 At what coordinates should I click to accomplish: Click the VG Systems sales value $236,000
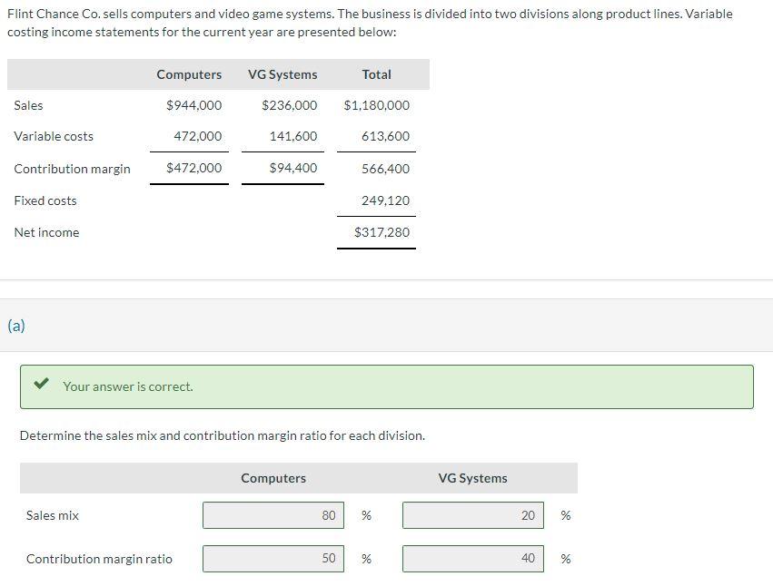[x=290, y=105]
